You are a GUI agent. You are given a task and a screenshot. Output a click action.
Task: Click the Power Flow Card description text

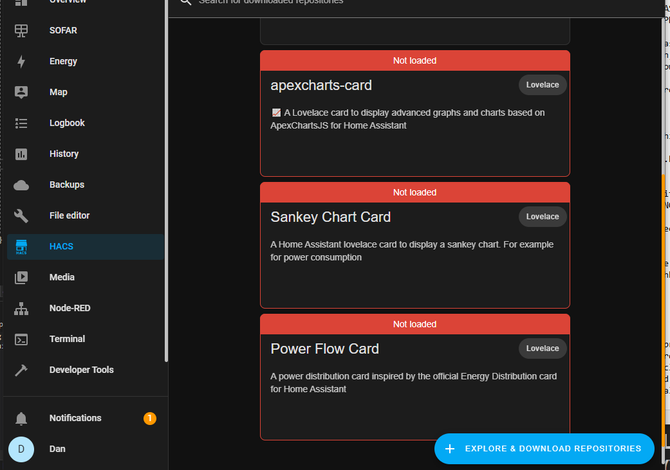[414, 383]
